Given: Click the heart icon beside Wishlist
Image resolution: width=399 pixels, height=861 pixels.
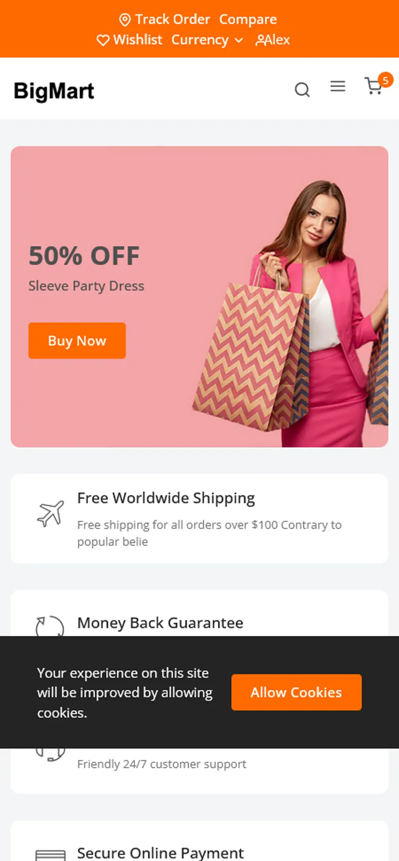Looking at the screenshot, I should click(x=103, y=40).
